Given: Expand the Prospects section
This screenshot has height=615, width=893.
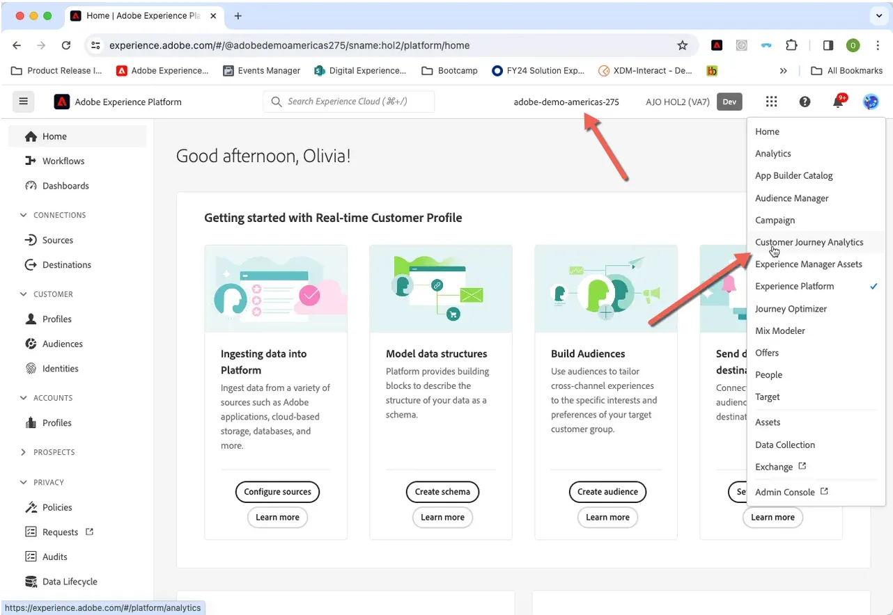Looking at the screenshot, I should point(24,452).
